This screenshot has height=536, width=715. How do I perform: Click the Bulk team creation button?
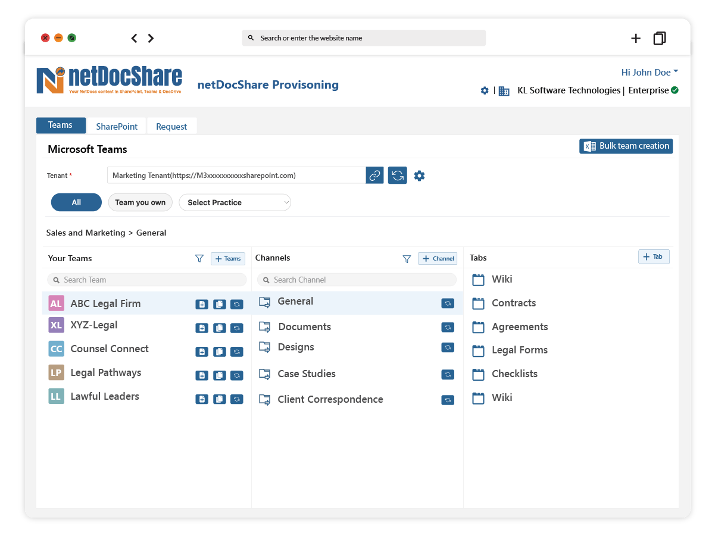(626, 146)
